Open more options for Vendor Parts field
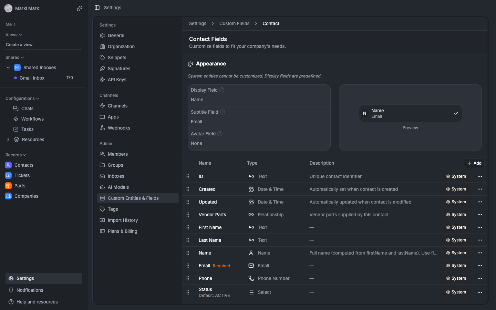This screenshot has height=310, width=496. coord(479,215)
